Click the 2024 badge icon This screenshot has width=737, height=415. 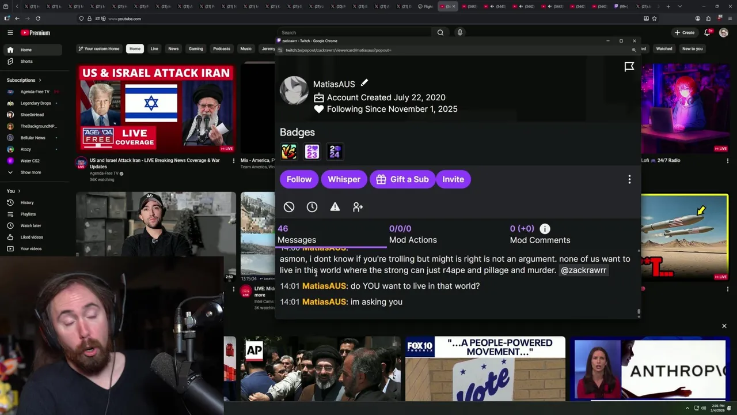click(335, 152)
